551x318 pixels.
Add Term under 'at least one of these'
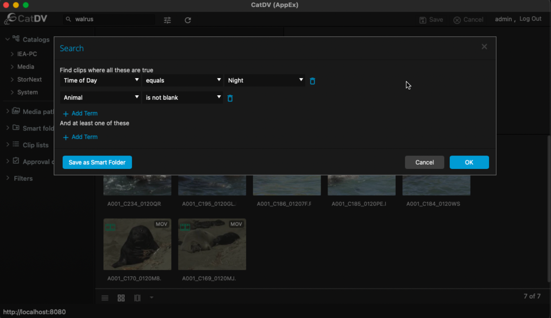[x=80, y=137]
